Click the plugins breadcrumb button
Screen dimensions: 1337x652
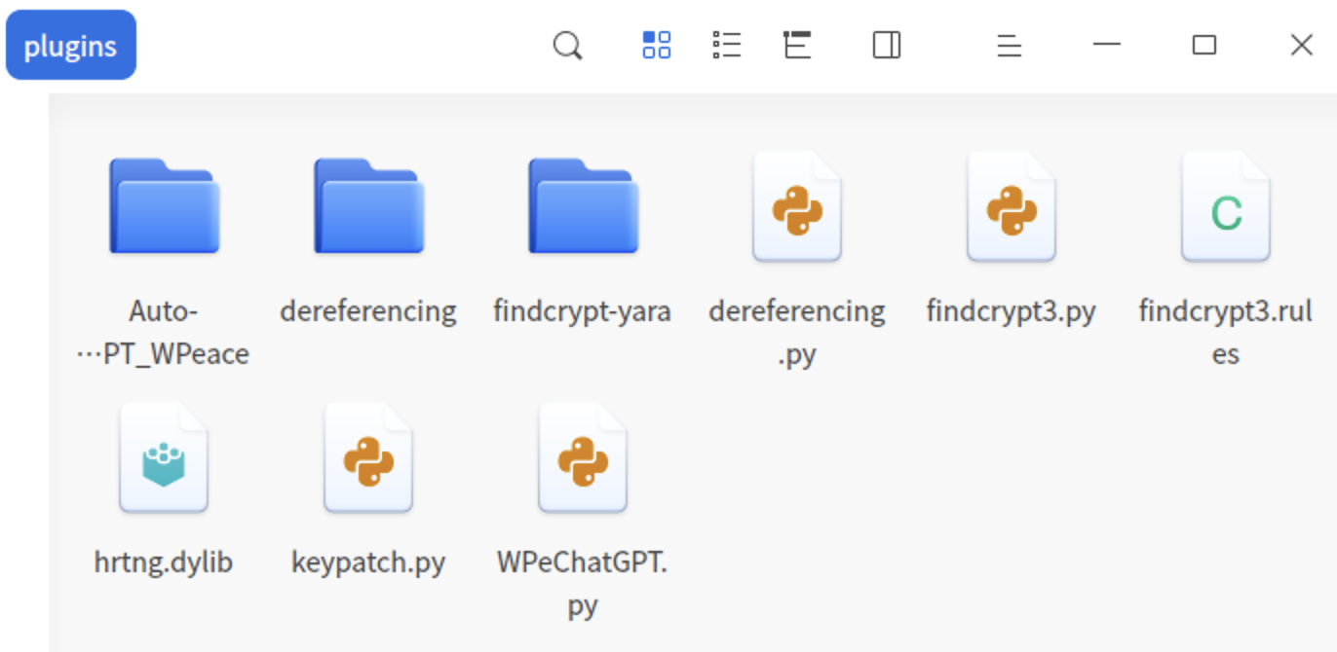point(71,46)
